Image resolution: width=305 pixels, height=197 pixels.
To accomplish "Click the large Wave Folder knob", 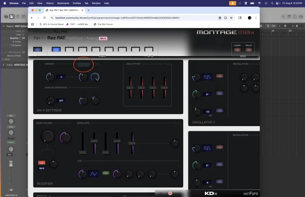I will [x=48, y=136].
